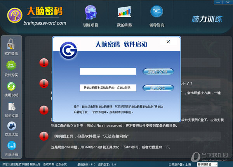This screenshot has height=167, width=233.
Task: Click the Buy Now 软件购买 icon
Action: tap(11, 65)
